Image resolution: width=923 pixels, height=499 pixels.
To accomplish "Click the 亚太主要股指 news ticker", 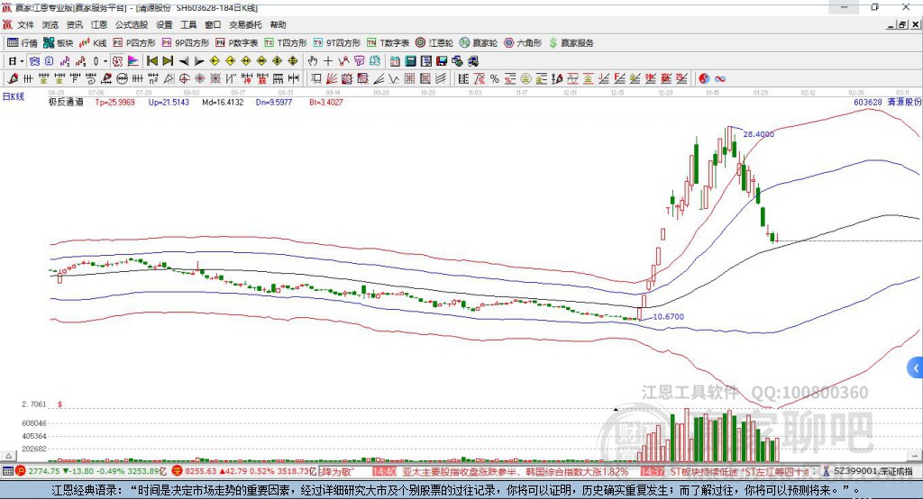I will [515, 471].
